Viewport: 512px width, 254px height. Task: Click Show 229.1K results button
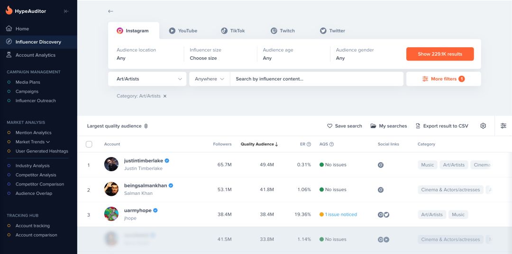coord(440,54)
